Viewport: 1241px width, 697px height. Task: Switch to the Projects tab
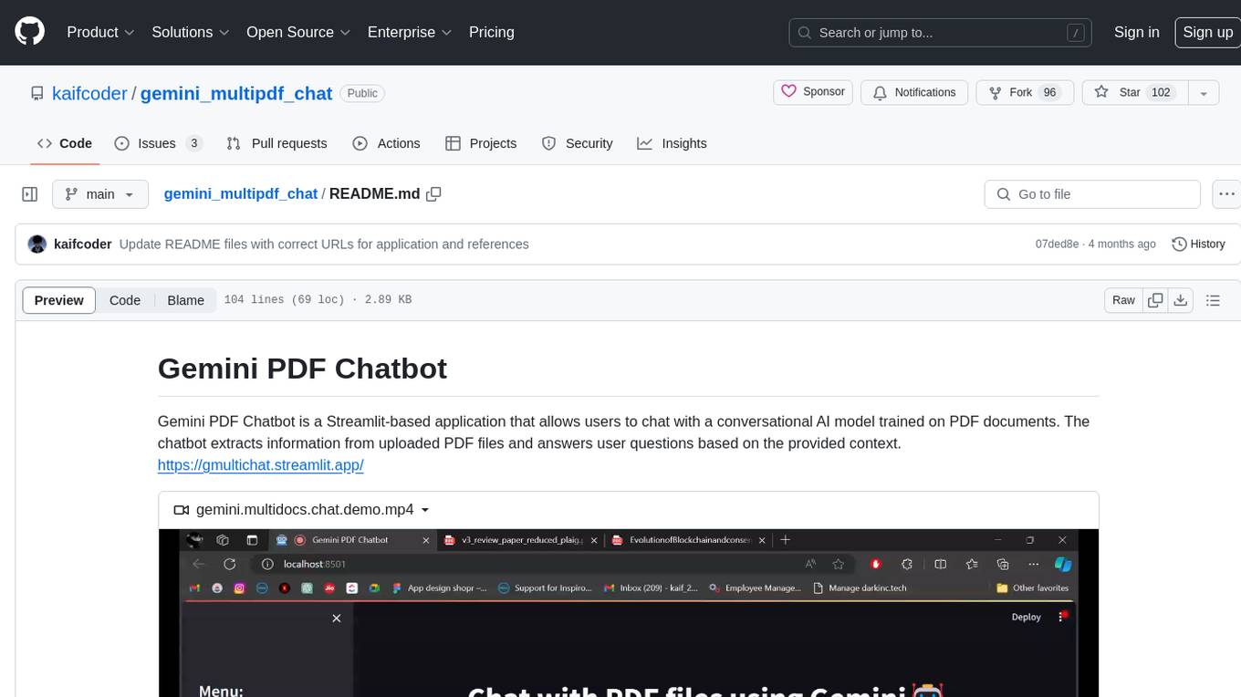[481, 143]
